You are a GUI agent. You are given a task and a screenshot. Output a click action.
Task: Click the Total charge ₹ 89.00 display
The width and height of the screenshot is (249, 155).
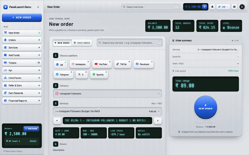click(206, 84)
